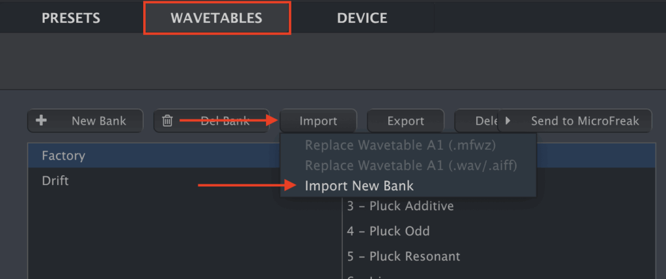Open the Import dropdown menu
This screenshot has width=666, height=279.
pos(318,121)
